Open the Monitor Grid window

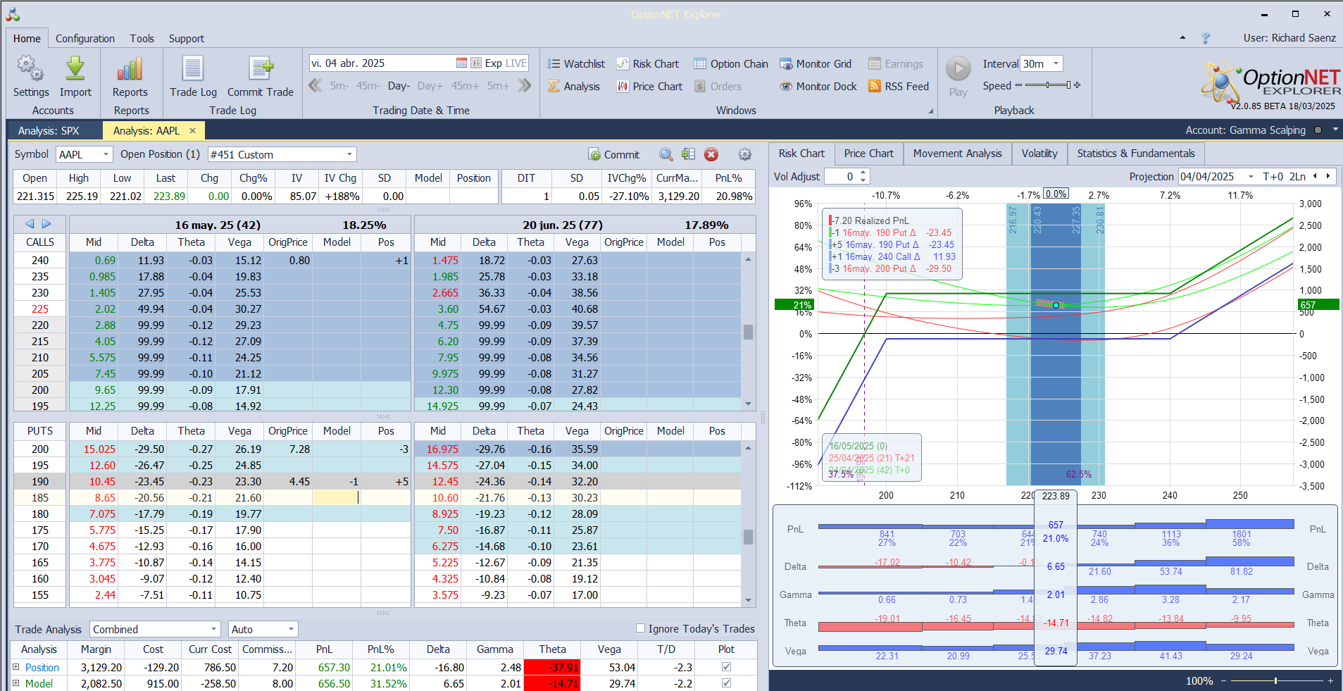[816, 64]
